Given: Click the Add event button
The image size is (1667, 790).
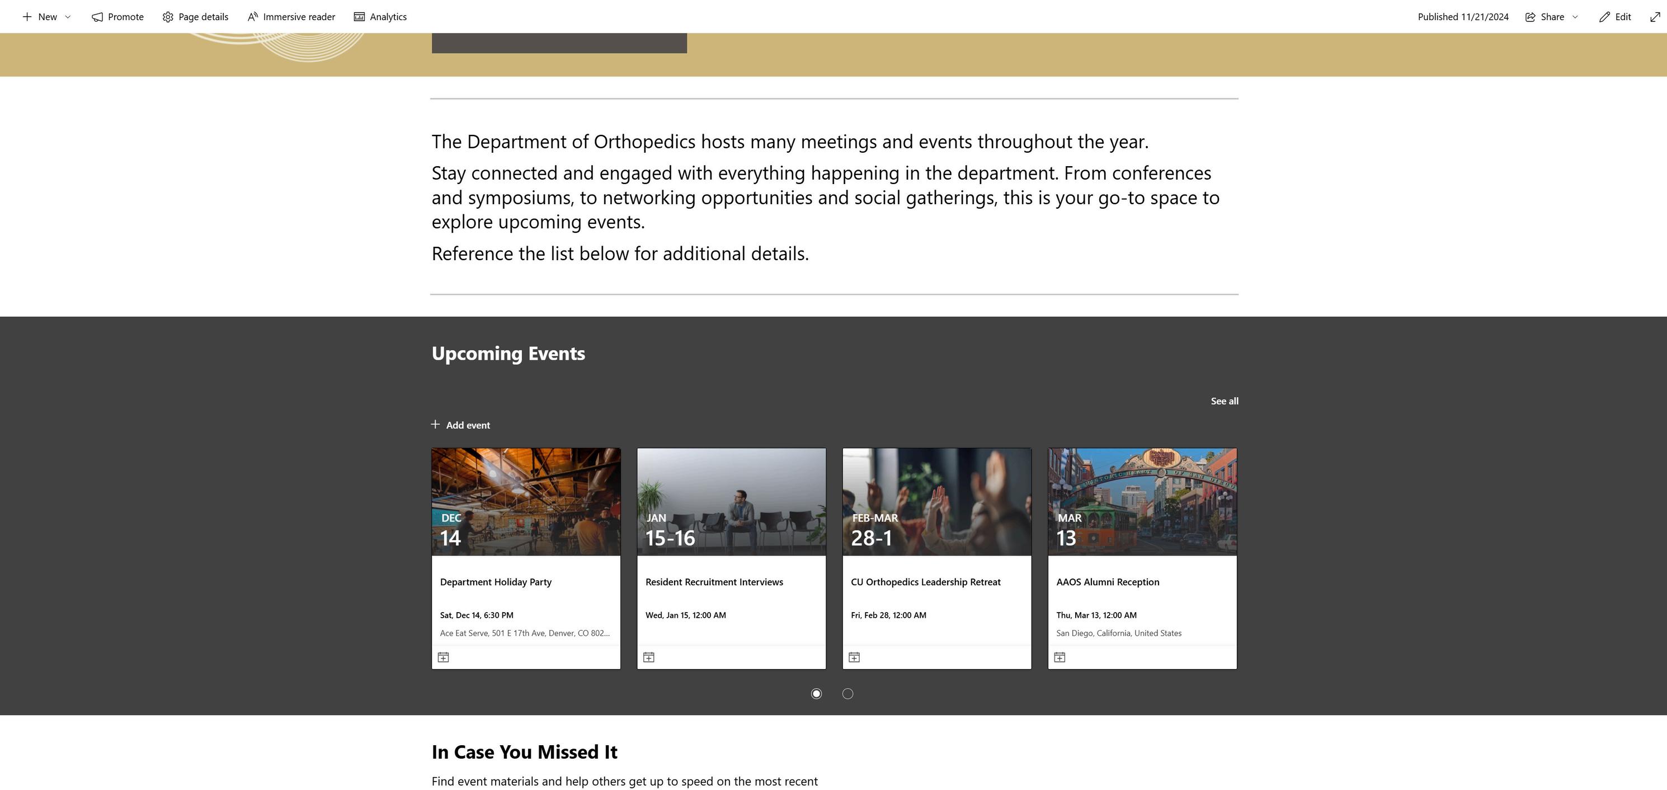Looking at the screenshot, I should (461, 425).
